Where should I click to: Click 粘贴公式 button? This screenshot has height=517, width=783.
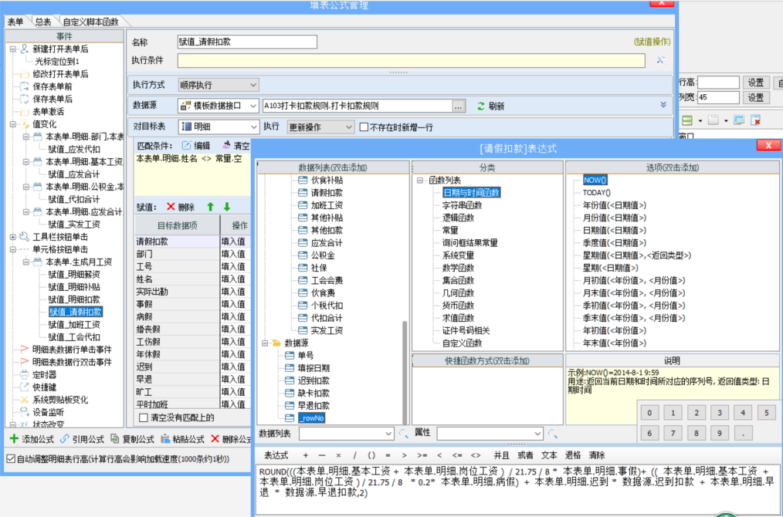183,439
